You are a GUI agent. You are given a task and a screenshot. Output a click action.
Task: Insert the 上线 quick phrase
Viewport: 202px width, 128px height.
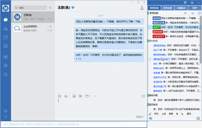[x=164, y=114]
